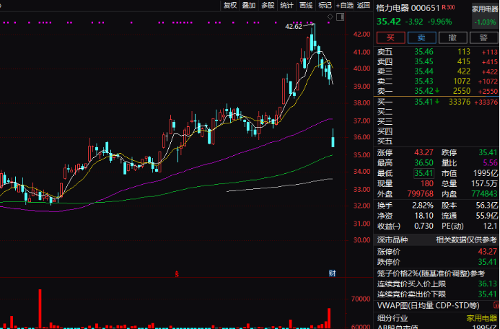Image resolution: width=500 pixels, height=329 pixels.
Task: Click the 市值 value 1995亿
Action: (x=486, y=173)
